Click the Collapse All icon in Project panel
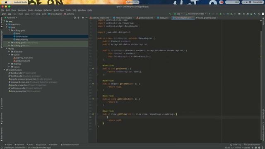265x149 pixels. 78,17
